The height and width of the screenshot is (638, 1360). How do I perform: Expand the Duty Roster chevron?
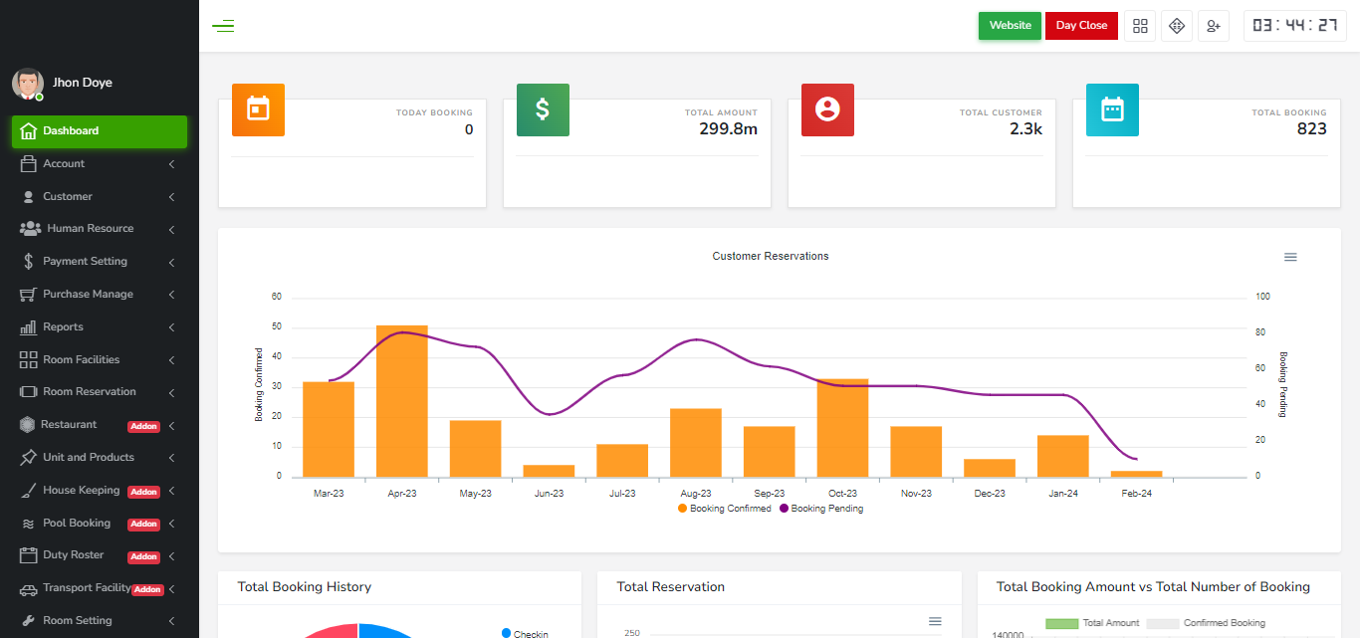coord(171,556)
